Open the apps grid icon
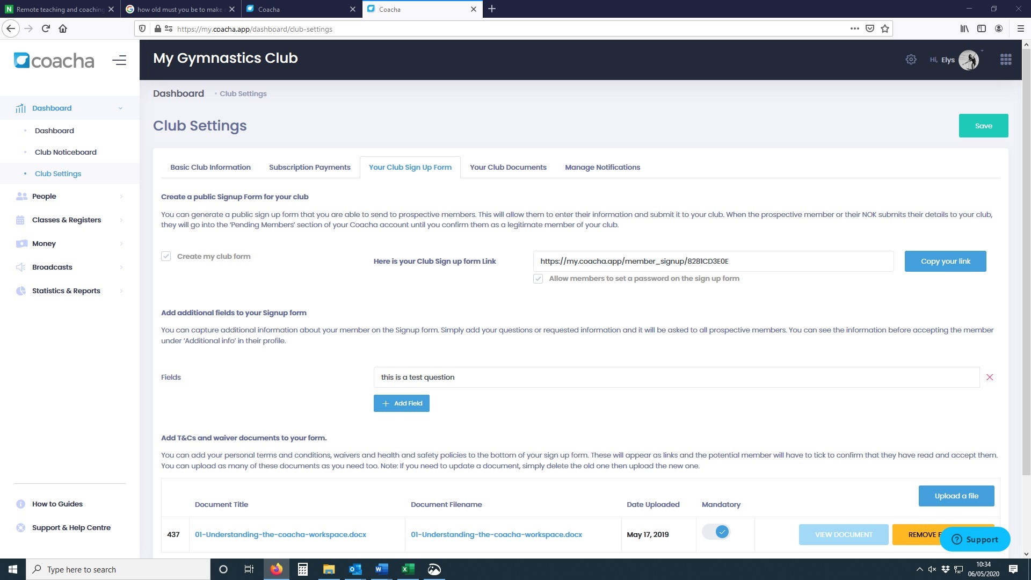Image resolution: width=1031 pixels, height=580 pixels. (x=1006, y=60)
